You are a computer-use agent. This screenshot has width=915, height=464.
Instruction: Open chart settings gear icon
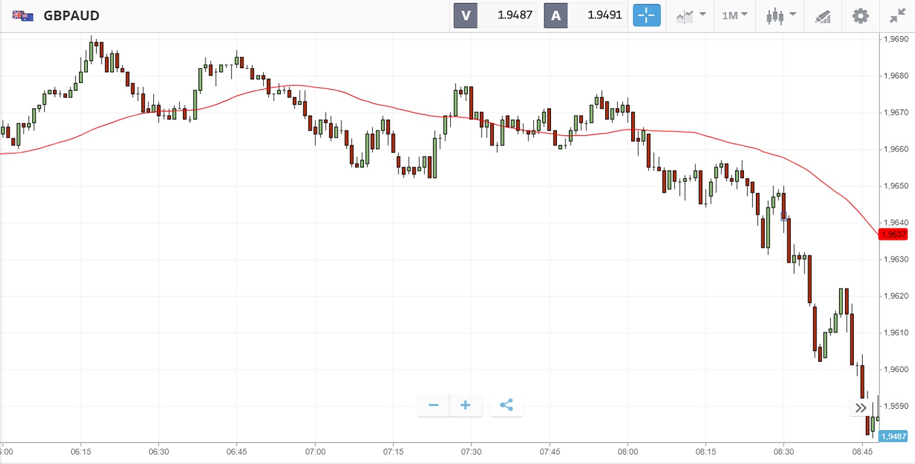point(860,15)
